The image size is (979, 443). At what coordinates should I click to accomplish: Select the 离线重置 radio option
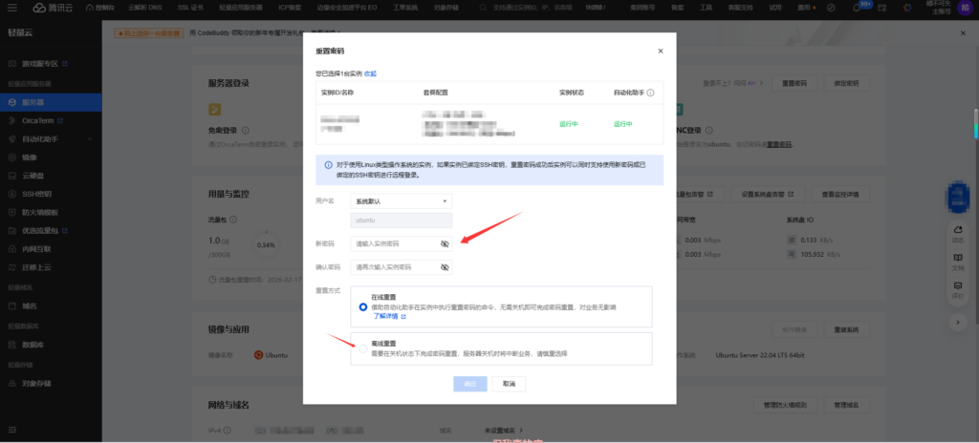362,348
